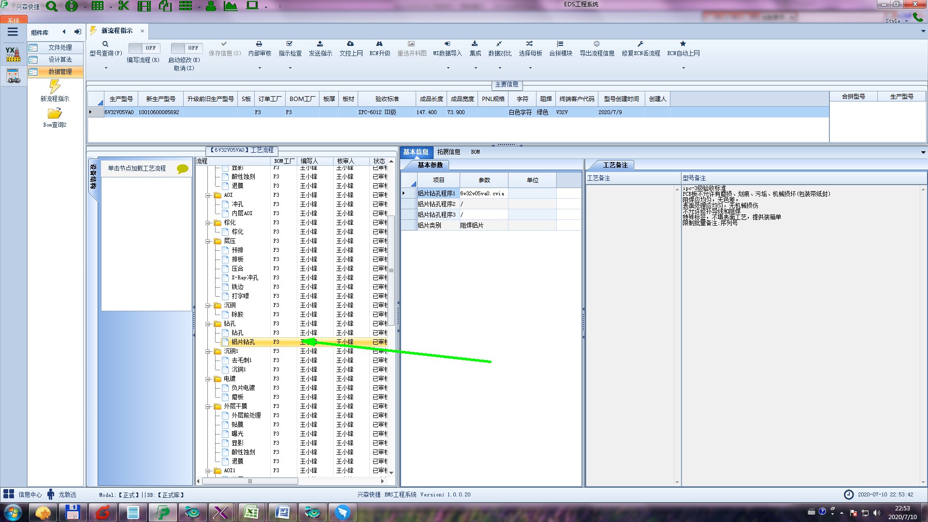Open Bom查询2 folder item
Screen dimensions: 928x522
click(x=55, y=114)
